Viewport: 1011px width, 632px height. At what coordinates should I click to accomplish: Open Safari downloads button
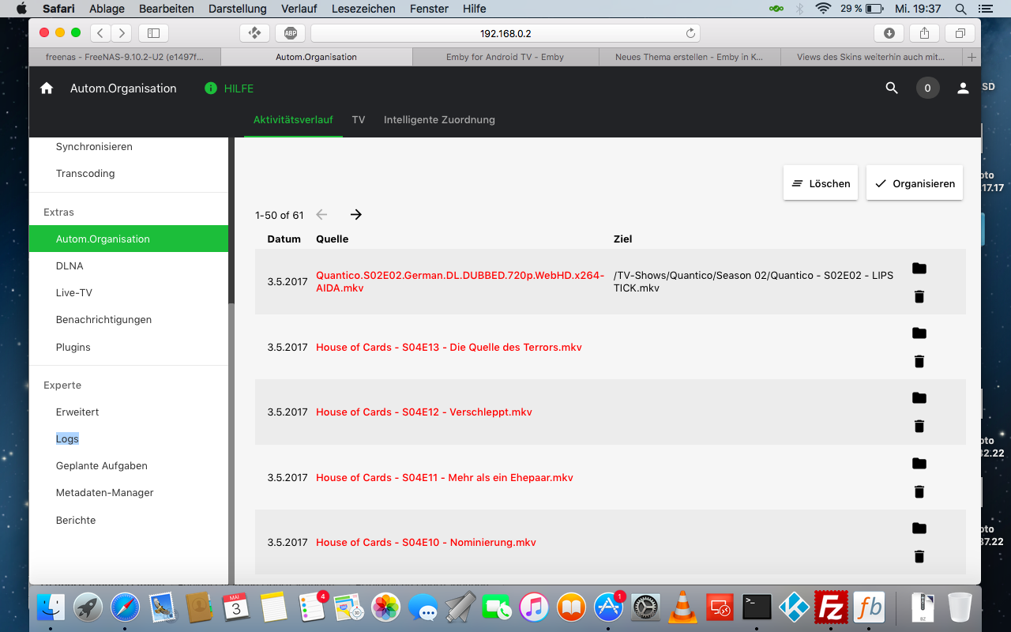889,33
